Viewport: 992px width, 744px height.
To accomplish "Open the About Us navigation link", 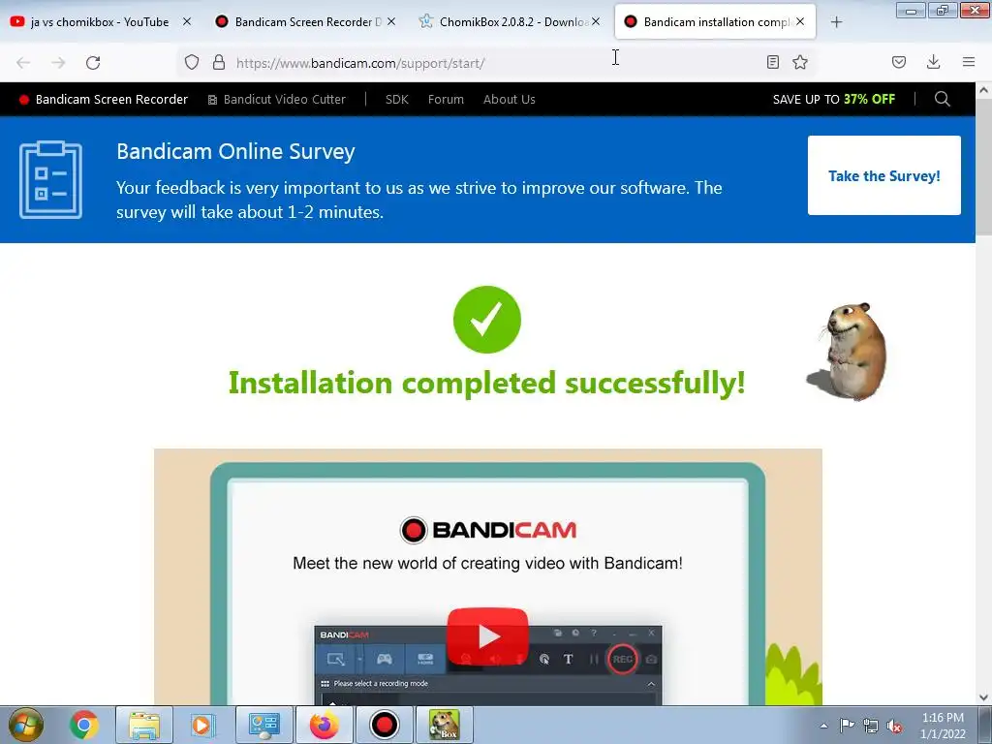I will pyautogui.click(x=510, y=100).
